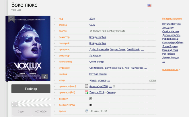
Task: Open the слова keywords link
Action: (x=153, y=80)
